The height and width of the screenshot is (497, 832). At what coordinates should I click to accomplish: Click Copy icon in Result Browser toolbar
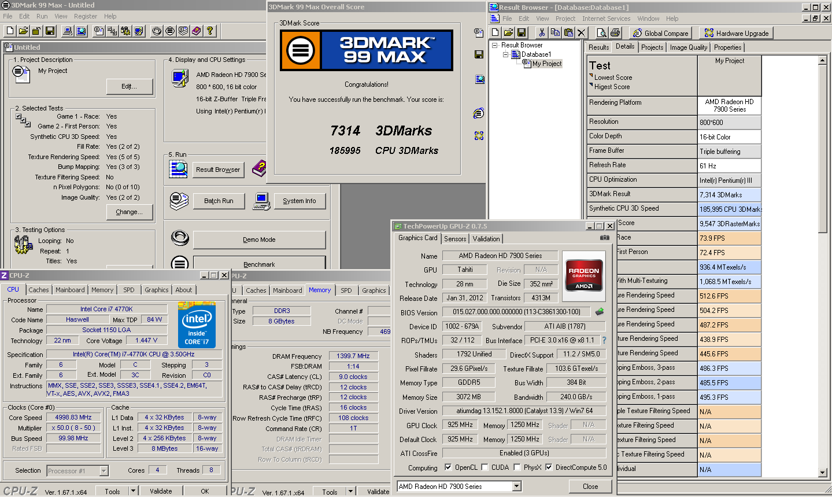click(x=555, y=33)
